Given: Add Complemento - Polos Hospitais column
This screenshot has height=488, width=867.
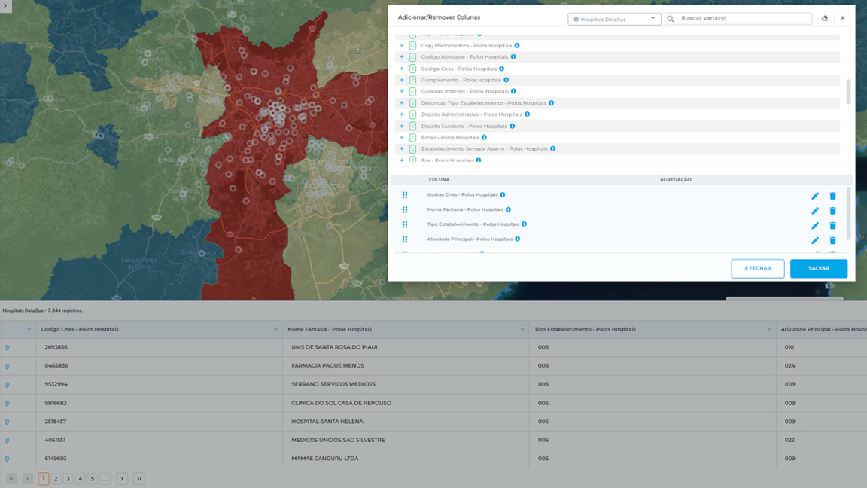Looking at the screenshot, I should click(402, 80).
